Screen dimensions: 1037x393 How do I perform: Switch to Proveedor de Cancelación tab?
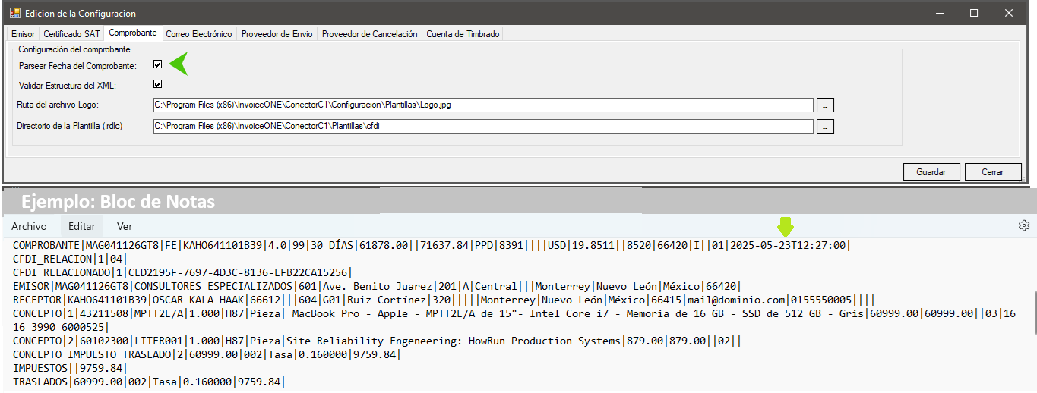[369, 34]
